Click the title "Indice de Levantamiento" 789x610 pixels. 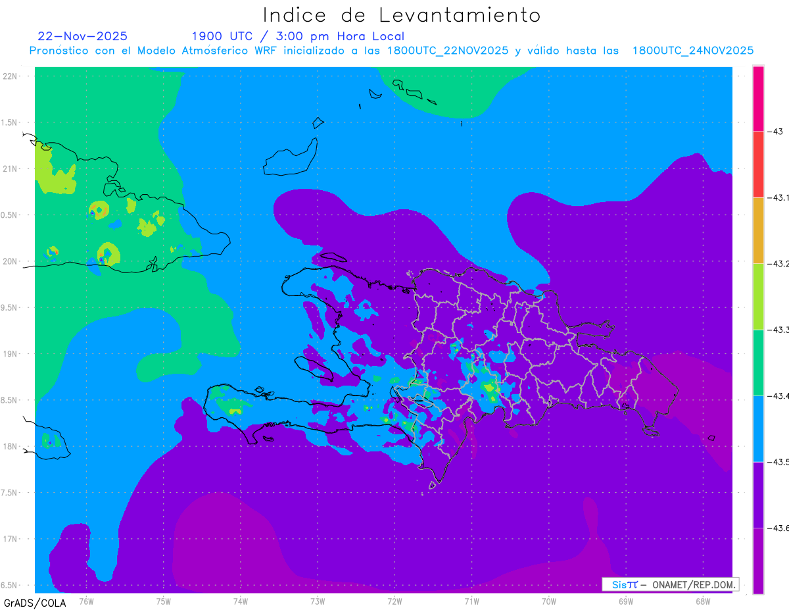point(402,14)
